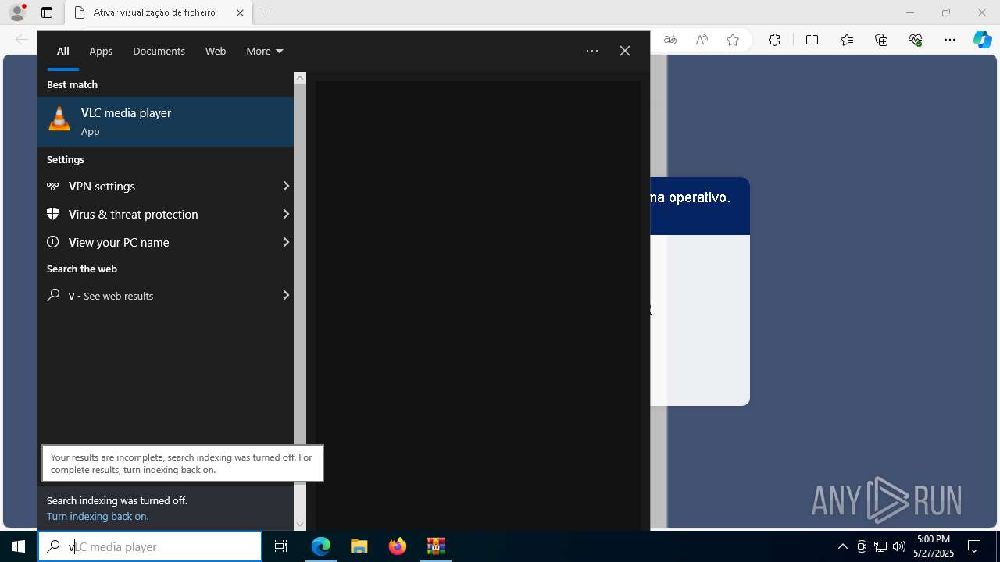This screenshot has height=562, width=1000.
Task: Click the read aloud icon
Action: coord(702,40)
